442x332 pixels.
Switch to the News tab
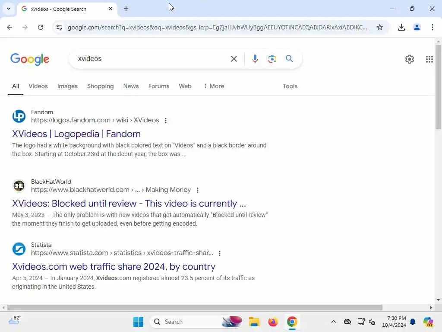pos(131,86)
